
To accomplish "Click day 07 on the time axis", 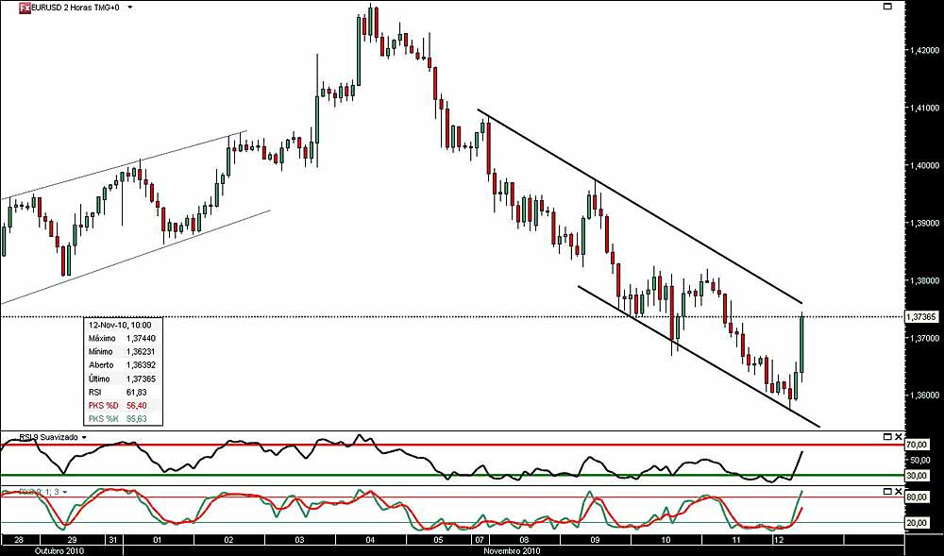I will coord(480,539).
